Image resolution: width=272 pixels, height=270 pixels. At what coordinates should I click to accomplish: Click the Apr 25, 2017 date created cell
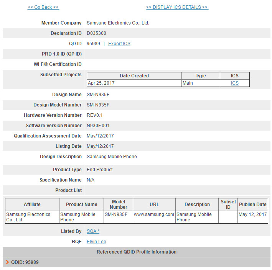[134, 83]
